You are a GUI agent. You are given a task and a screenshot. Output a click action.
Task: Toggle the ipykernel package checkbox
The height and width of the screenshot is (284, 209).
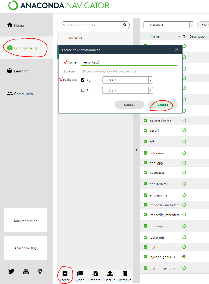click(145, 237)
